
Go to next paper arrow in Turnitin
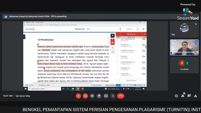[138, 29]
